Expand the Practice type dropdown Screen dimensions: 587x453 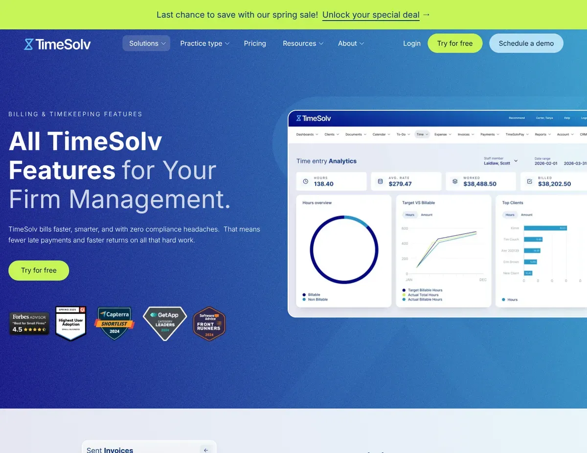click(204, 44)
